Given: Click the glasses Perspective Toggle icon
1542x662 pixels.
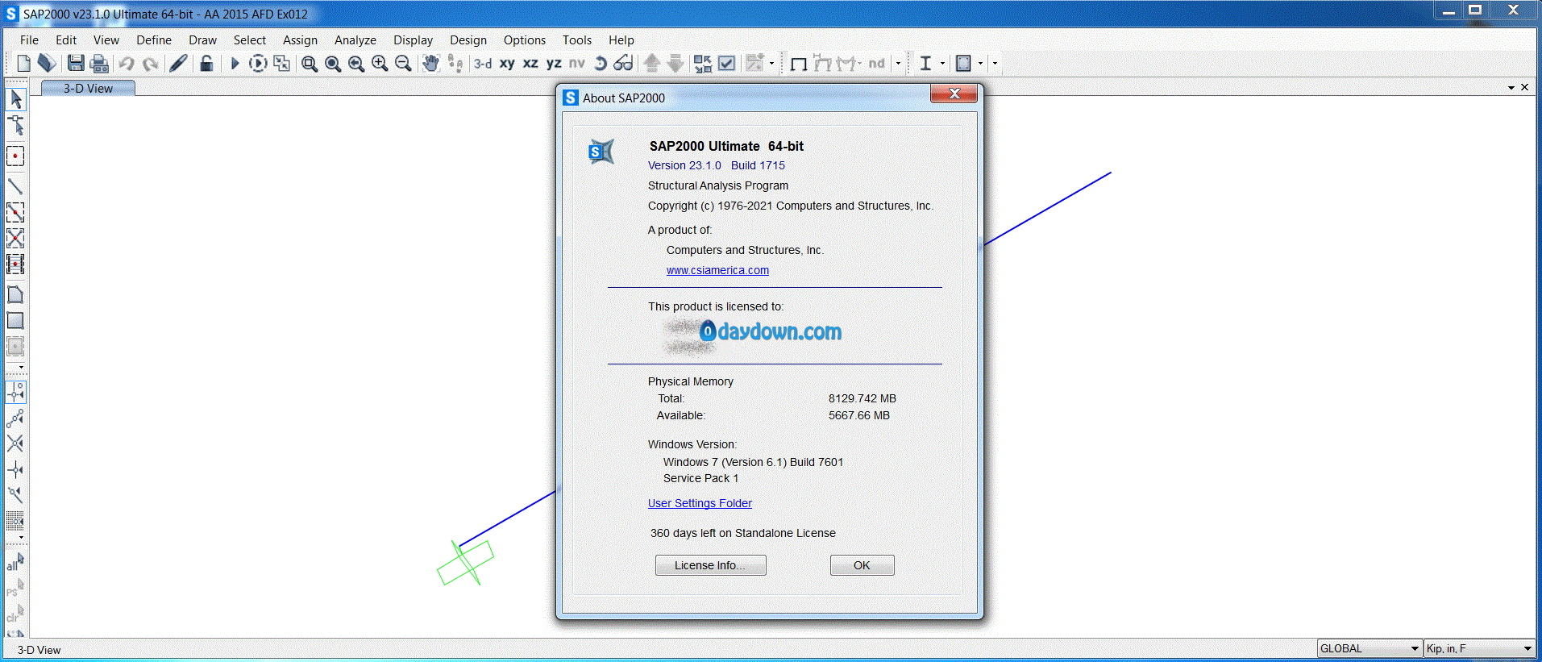Looking at the screenshot, I should pyautogui.click(x=623, y=63).
